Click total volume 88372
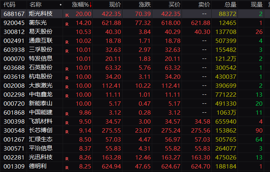The height and width of the screenshot is (172, 270). [227, 14]
